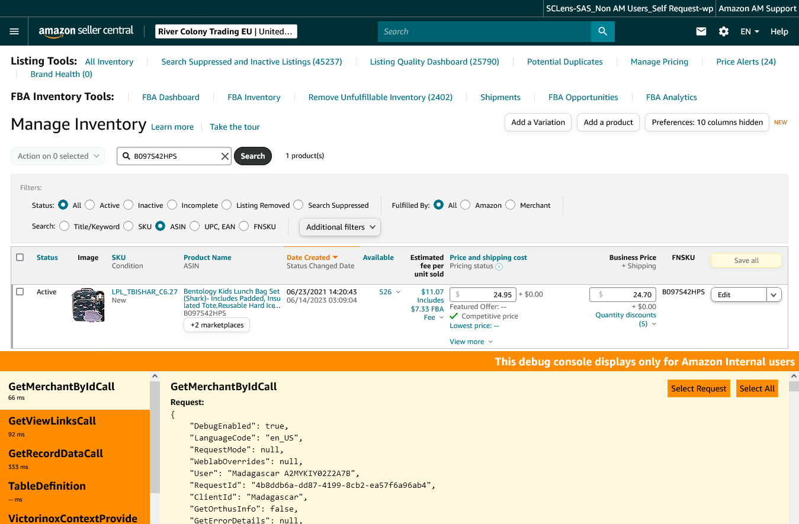The image size is (799, 524).
Task: Open FBA Opportunities
Action: (583, 97)
